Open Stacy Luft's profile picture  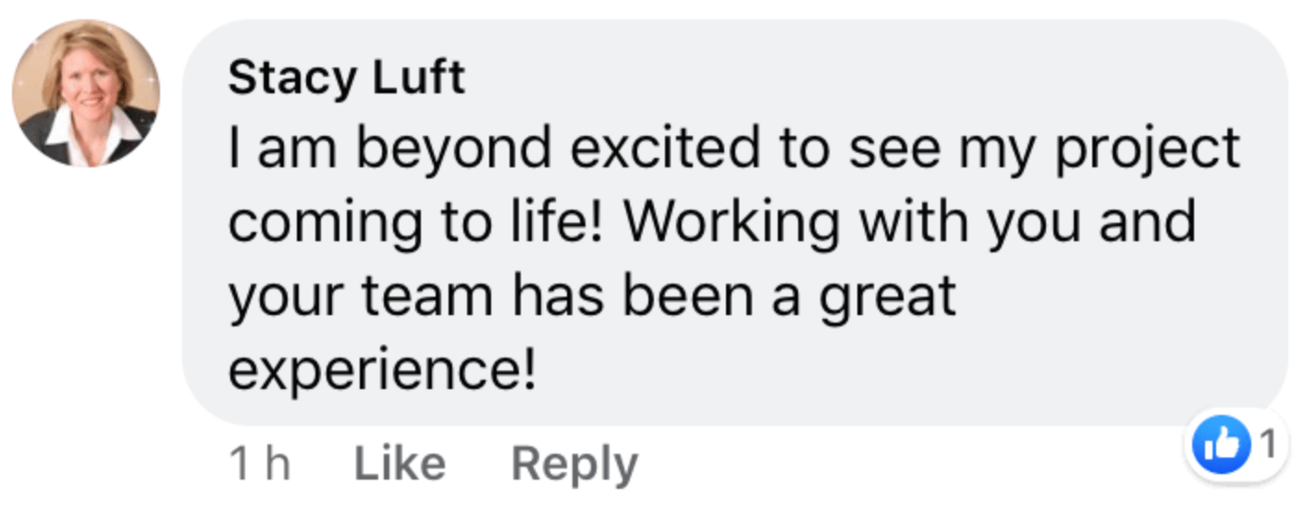click(x=86, y=93)
